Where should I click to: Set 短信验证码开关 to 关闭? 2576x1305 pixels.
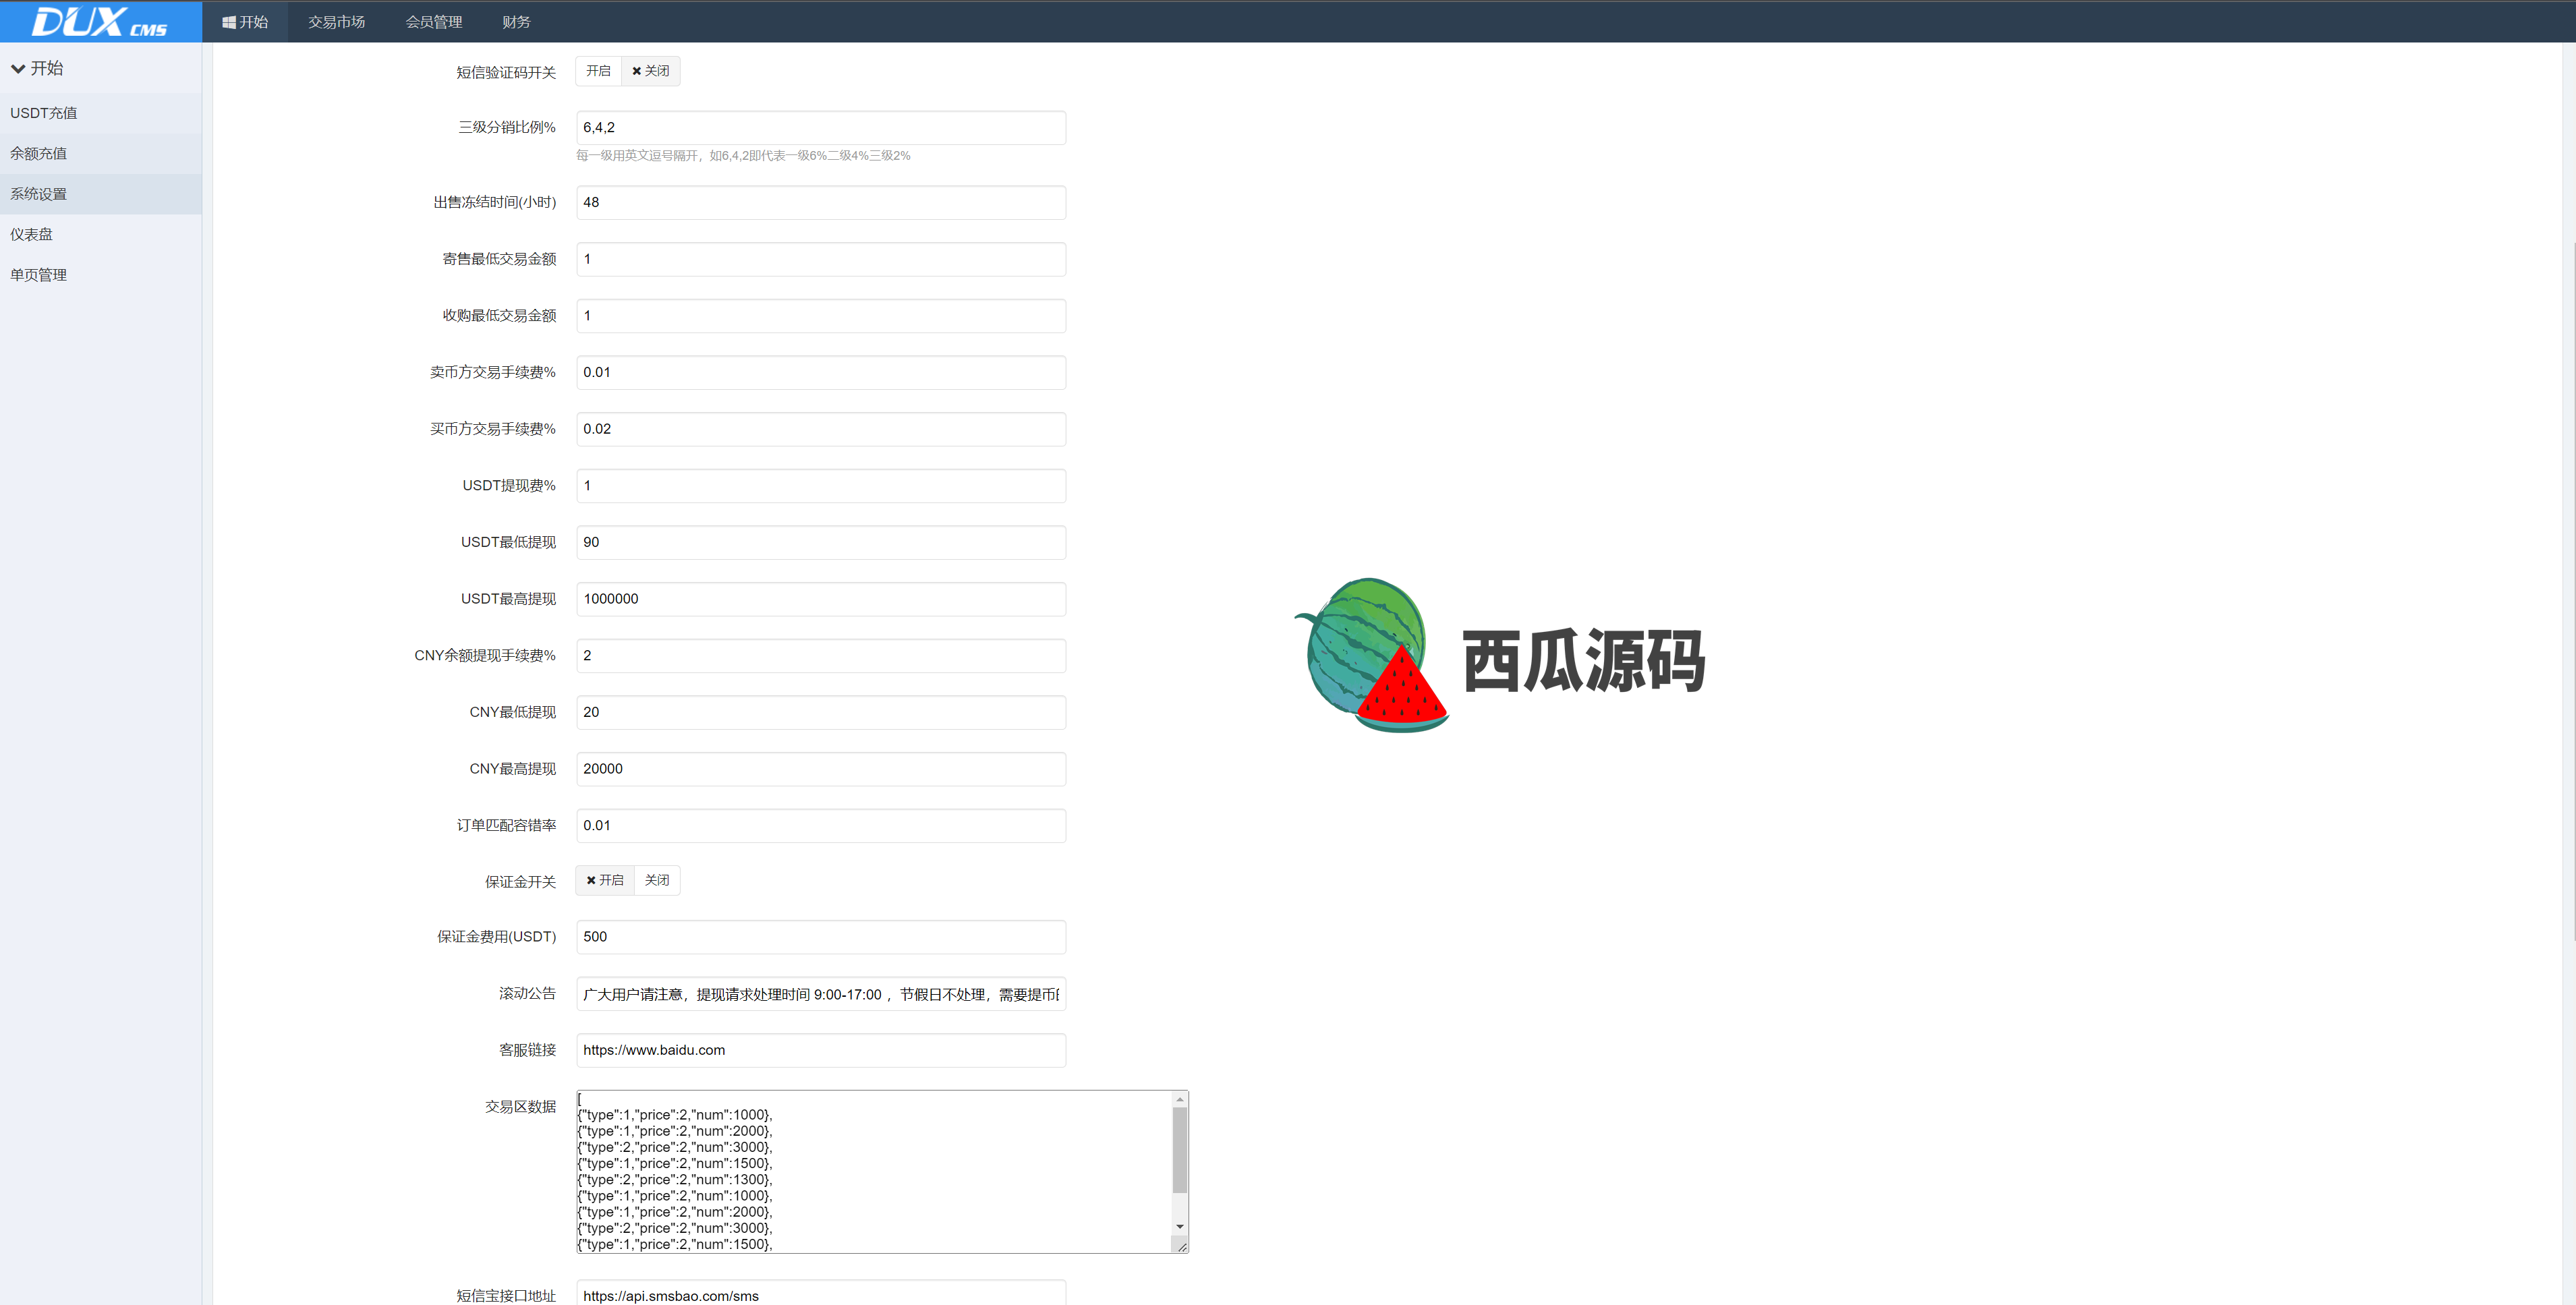pyautogui.click(x=650, y=71)
